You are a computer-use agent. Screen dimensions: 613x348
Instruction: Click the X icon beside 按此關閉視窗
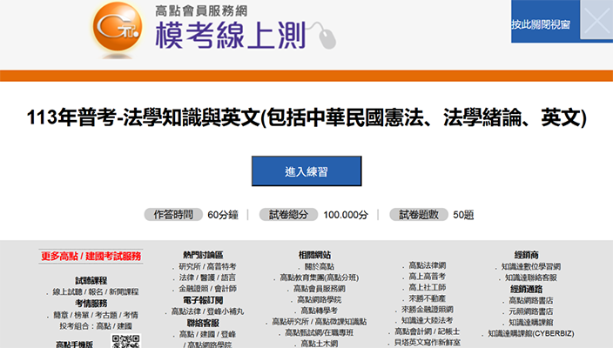coord(596,19)
